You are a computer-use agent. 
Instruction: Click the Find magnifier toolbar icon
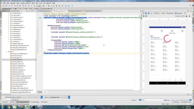23,6
